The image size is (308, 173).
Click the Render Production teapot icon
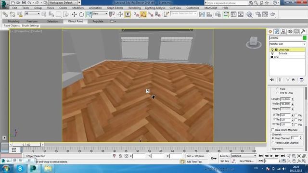point(272,14)
